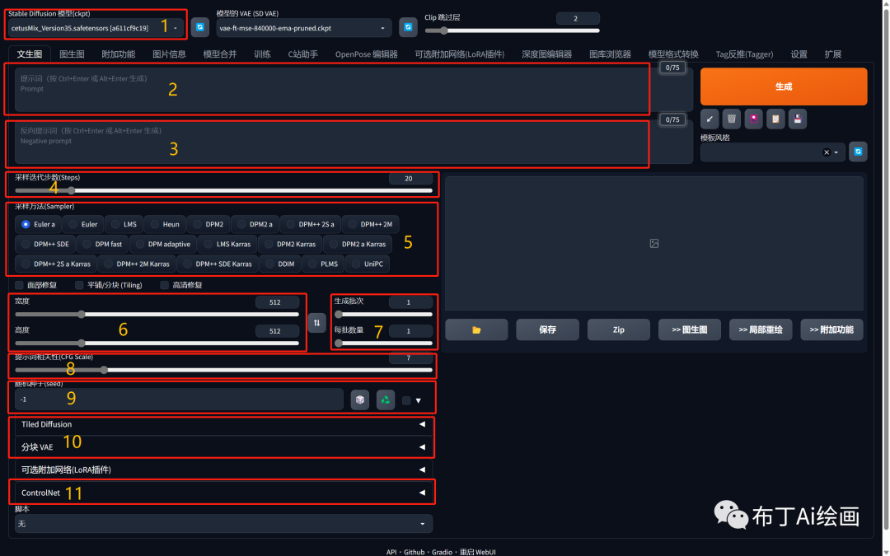The height and width of the screenshot is (556, 890).
Task: Refresh the SD VAE list
Action: tap(407, 28)
